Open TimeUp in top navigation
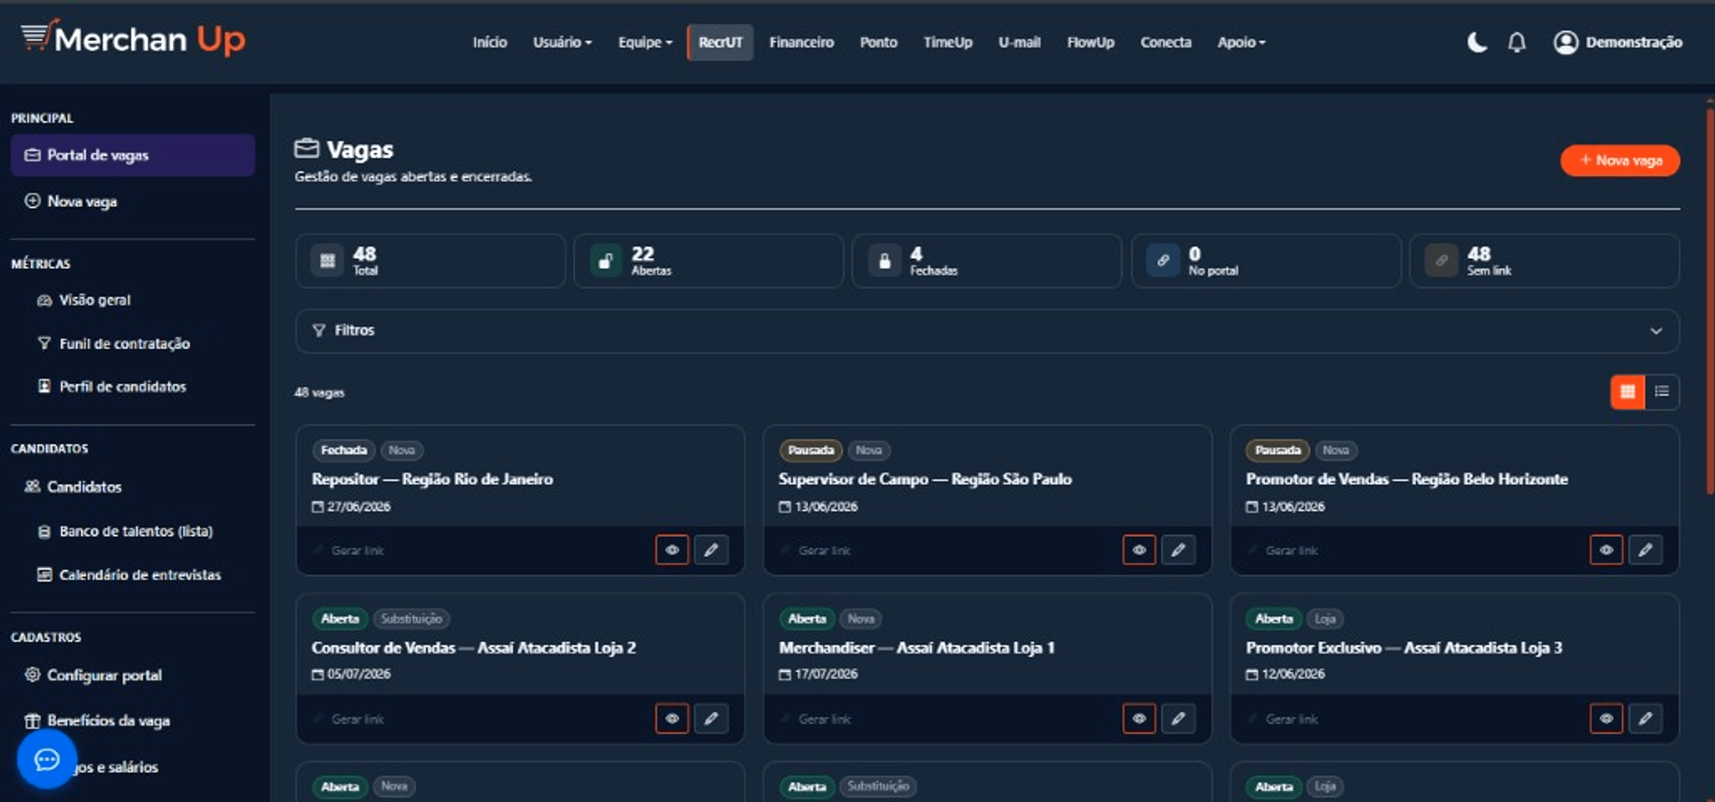The height and width of the screenshot is (802, 1715). pos(947,42)
